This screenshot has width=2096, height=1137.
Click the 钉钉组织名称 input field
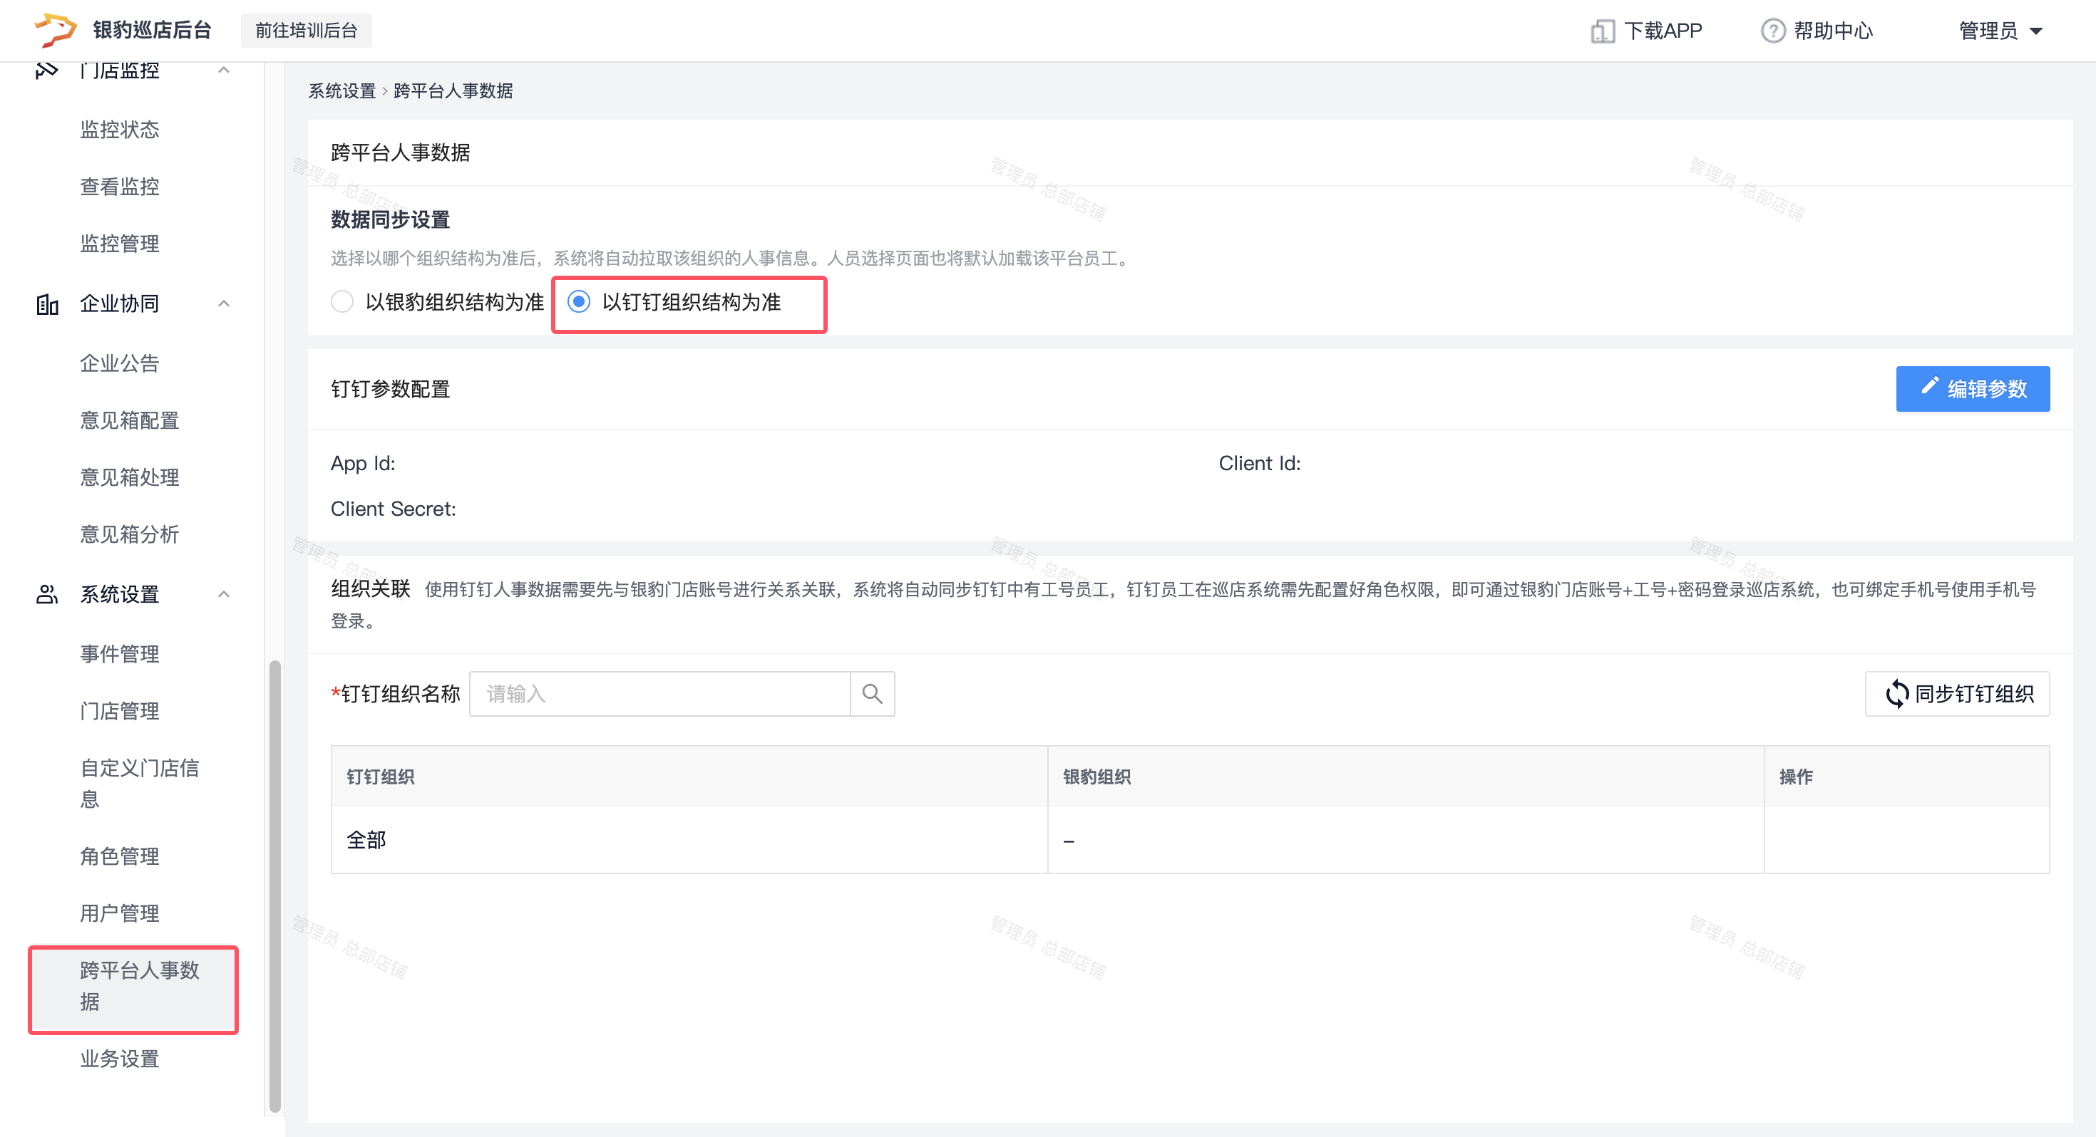[x=660, y=694]
